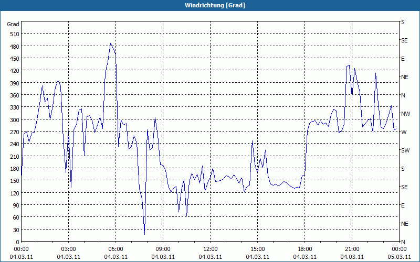420x262 pixels.
Task: Click the 0 value on the left axis
Action: [x=18, y=243]
